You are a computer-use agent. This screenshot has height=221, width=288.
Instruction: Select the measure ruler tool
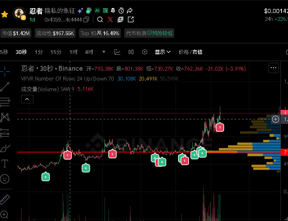[x=5, y=199]
